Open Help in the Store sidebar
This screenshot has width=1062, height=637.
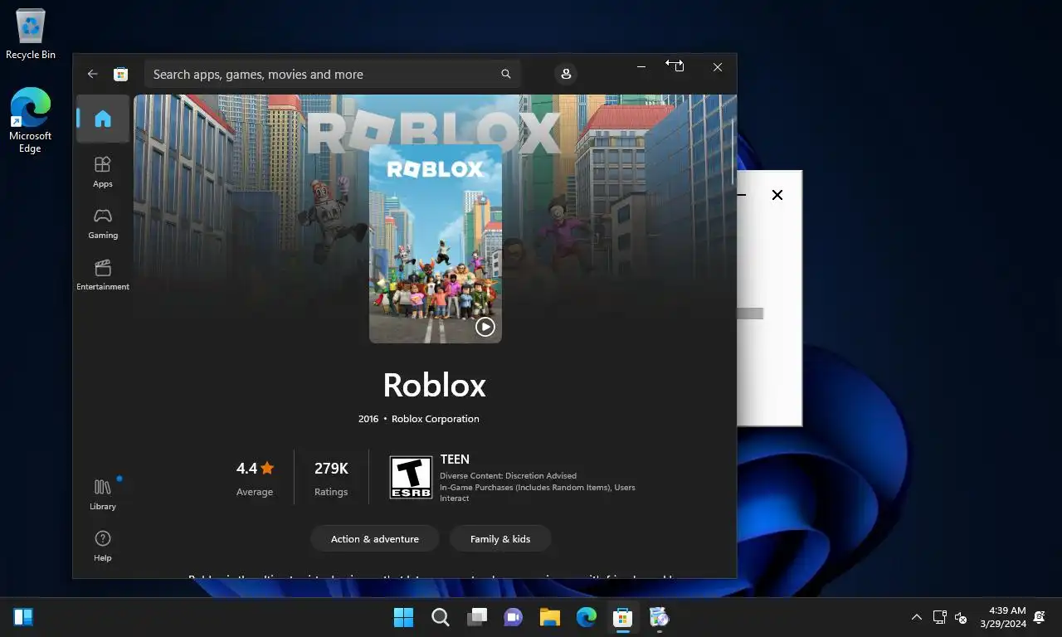pos(103,546)
